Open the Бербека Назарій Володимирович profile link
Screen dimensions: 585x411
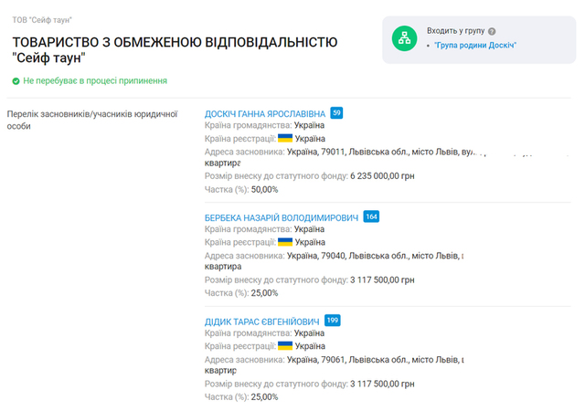pos(281,217)
